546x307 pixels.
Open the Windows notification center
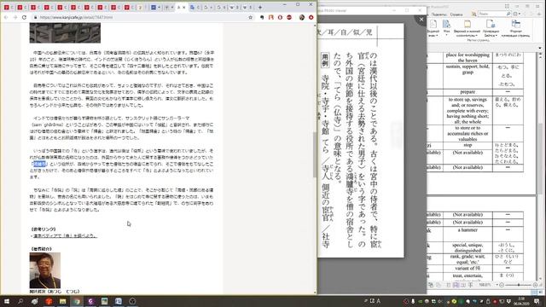point(537,301)
